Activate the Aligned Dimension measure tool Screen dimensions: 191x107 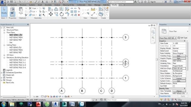click(x=93, y=9)
